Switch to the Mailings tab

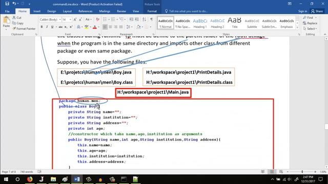[105, 11]
